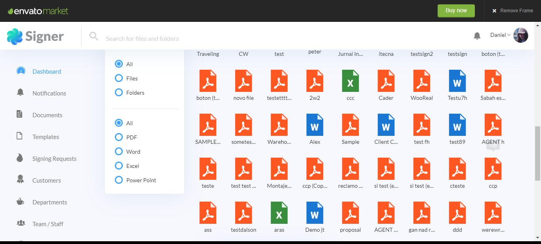Click the Departments coffee cup icon
The height and width of the screenshot is (244, 541).
coord(20,202)
